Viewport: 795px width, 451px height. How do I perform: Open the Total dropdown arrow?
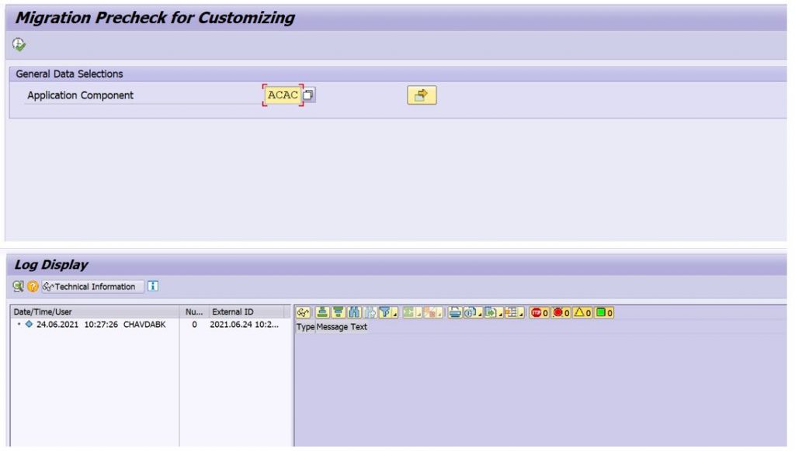pyautogui.click(x=418, y=314)
